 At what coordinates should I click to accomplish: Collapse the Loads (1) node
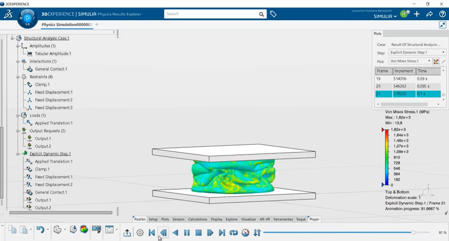(18, 115)
